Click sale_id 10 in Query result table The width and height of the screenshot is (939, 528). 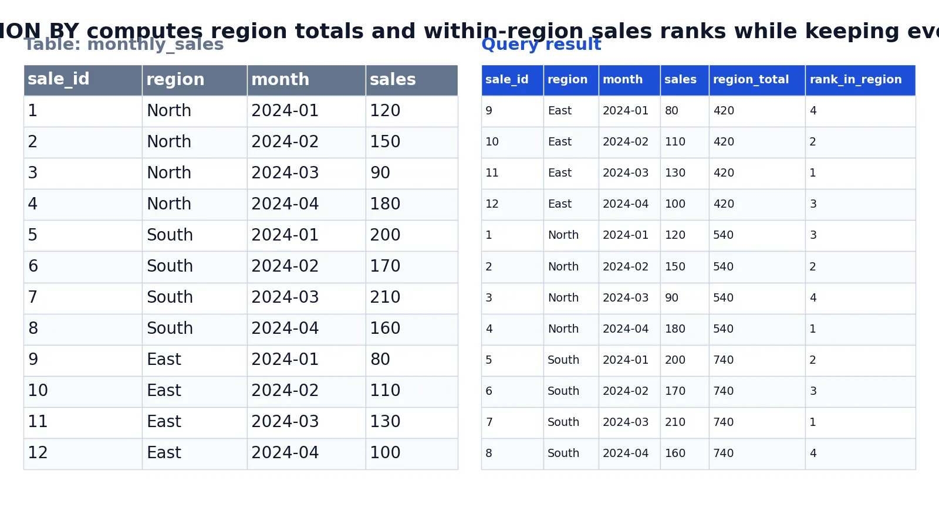pyautogui.click(x=512, y=143)
